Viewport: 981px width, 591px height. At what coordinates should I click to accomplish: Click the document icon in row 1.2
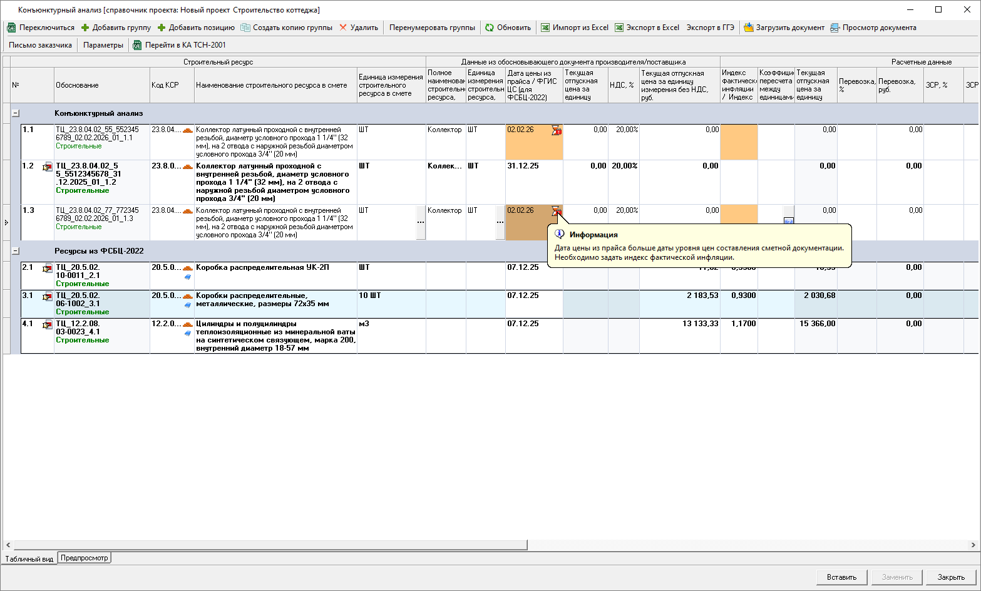click(48, 167)
